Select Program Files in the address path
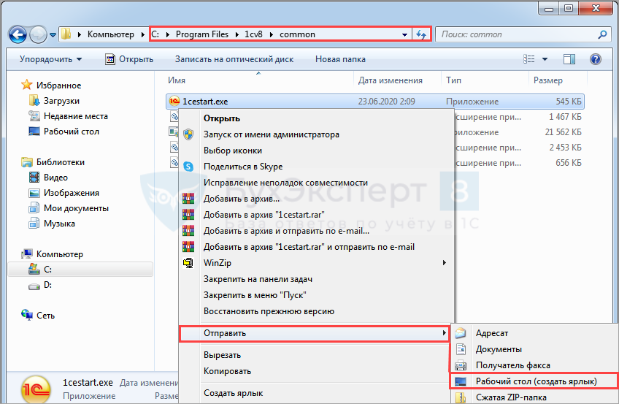619x404 pixels. pos(202,34)
